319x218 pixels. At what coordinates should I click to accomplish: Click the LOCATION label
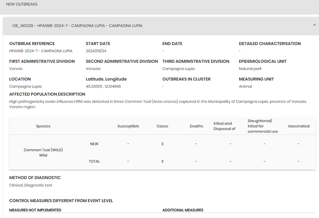click(x=20, y=79)
